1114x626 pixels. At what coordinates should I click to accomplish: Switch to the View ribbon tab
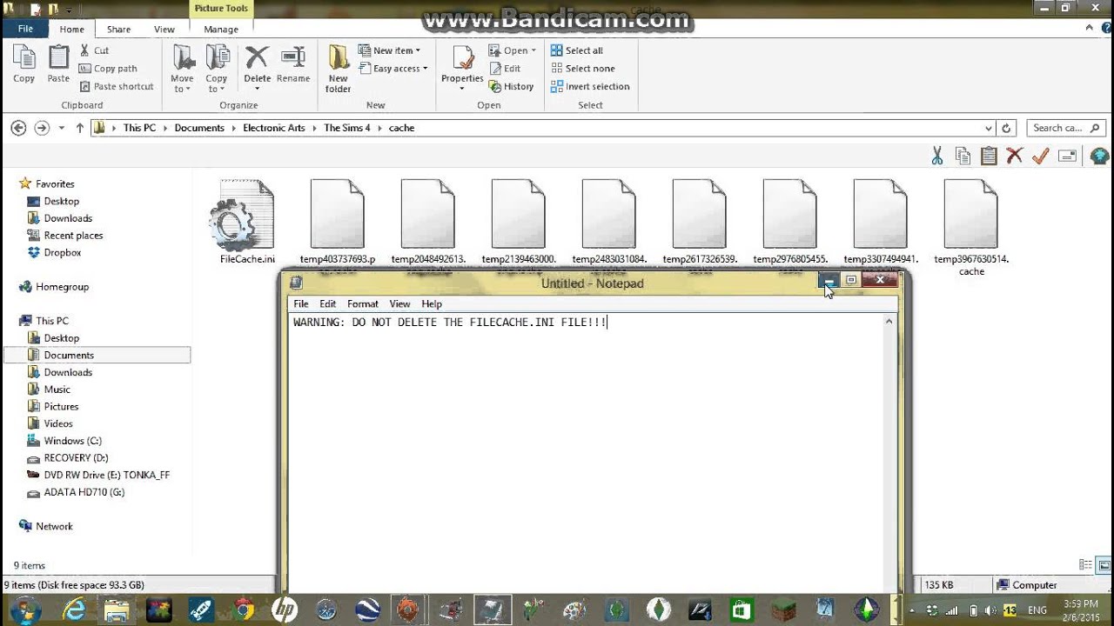coord(164,29)
